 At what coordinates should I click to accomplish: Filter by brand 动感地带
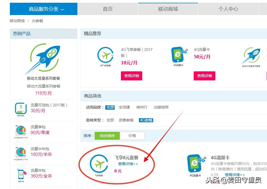click(161, 107)
